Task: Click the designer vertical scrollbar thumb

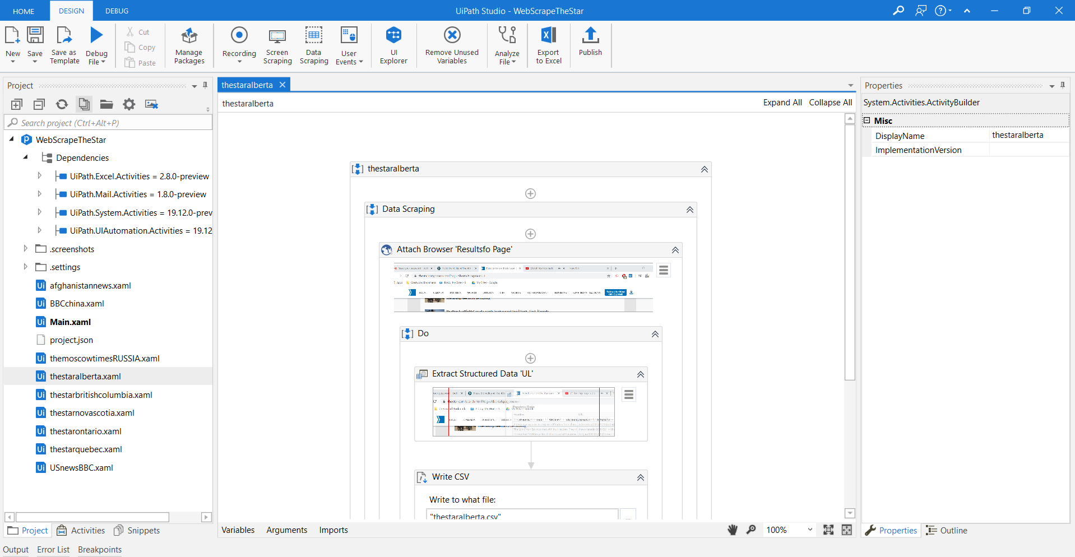Action: [x=850, y=252]
